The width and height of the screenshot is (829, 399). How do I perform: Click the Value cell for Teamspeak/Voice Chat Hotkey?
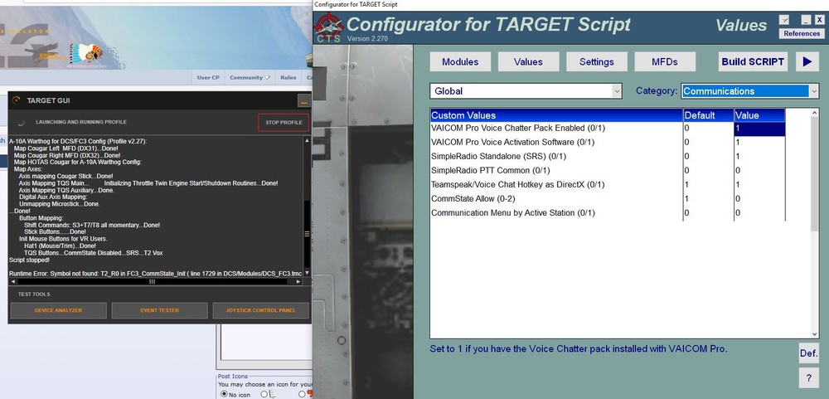click(759, 185)
